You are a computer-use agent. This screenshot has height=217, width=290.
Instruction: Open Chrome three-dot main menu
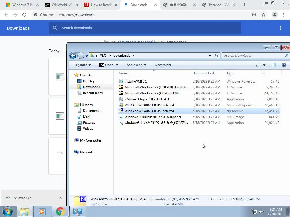point(284,15)
